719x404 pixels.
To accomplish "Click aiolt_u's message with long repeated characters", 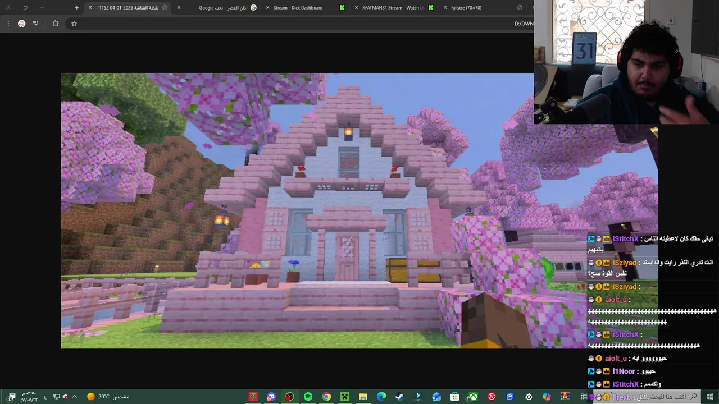I will [x=652, y=311].
